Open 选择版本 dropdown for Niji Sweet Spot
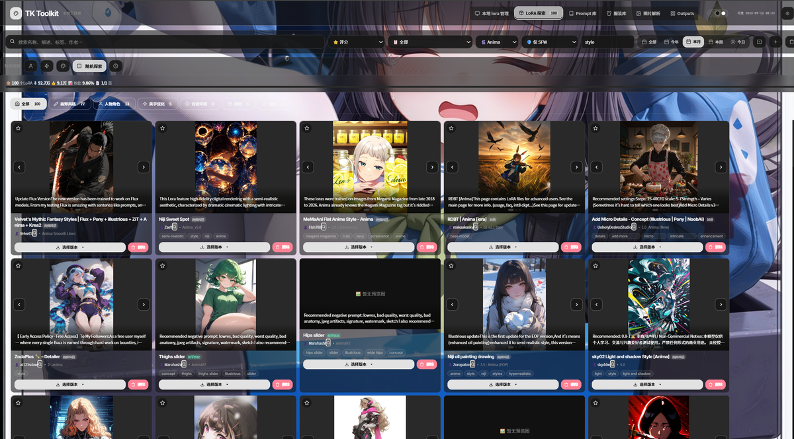The height and width of the screenshot is (439, 794). click(x=214, y=247)
